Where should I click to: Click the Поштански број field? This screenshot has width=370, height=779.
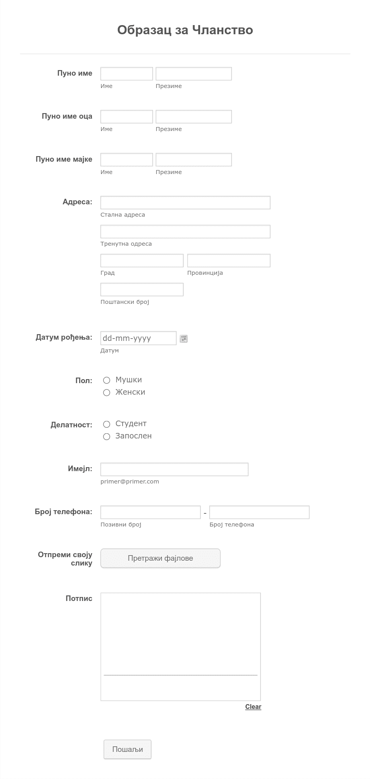[142, 290]
